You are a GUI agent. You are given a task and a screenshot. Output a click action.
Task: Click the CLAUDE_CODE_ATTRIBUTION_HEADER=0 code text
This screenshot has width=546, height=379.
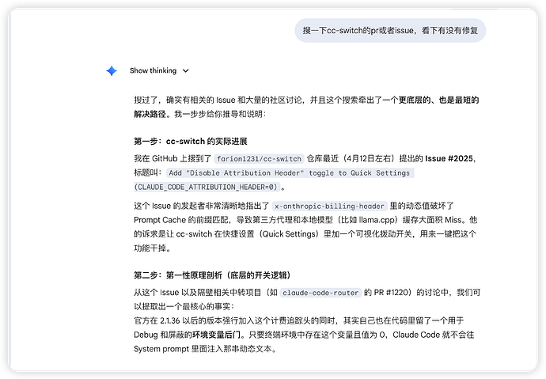point(207,188)
